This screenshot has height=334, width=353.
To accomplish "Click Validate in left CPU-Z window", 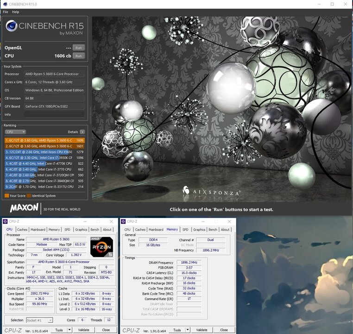I will click(x=84, y=330).
